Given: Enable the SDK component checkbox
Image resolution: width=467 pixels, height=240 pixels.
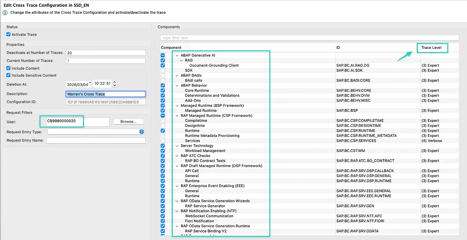Looking at the screenshot, I should coord(163,70).
